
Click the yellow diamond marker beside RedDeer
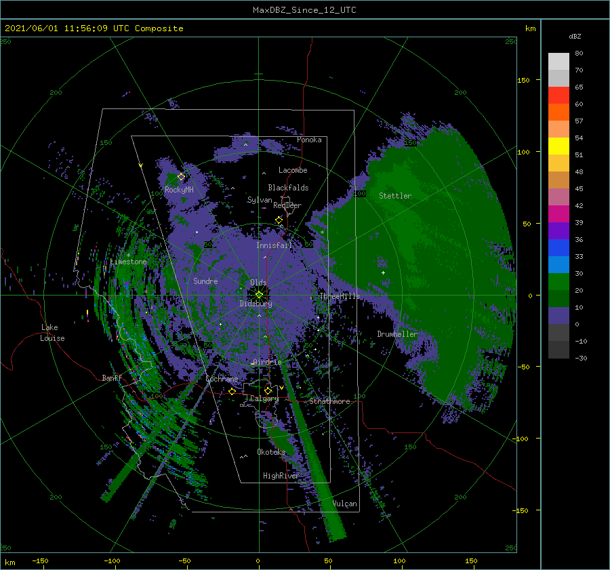coord(279,220)
